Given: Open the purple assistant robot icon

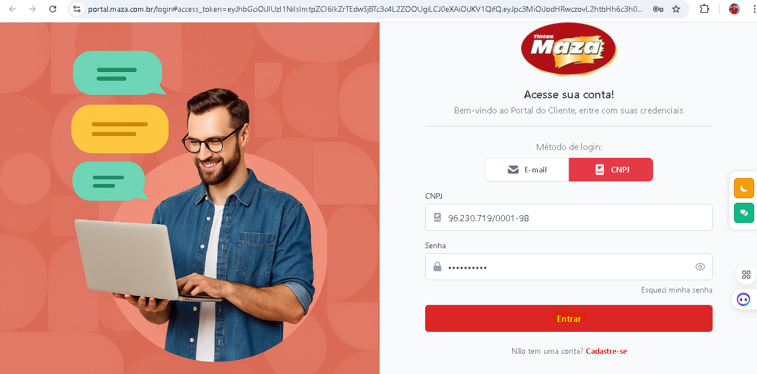Looking at the screenshot, I should click(x=744, y=299).
